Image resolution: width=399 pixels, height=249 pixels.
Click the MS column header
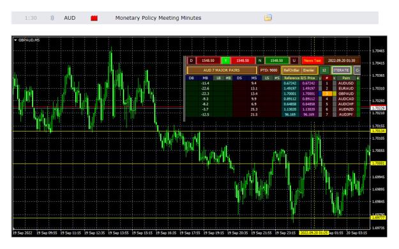click(x=253, y=78)
